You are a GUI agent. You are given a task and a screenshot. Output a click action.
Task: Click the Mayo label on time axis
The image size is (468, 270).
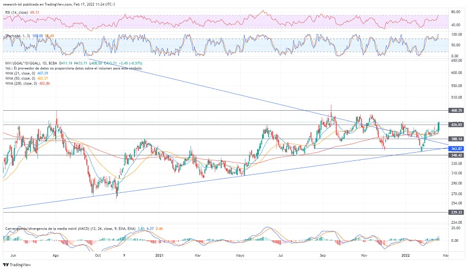pos(240,256)
